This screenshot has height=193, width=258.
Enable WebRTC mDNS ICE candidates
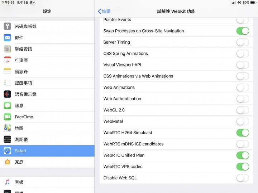pos(243,144)
